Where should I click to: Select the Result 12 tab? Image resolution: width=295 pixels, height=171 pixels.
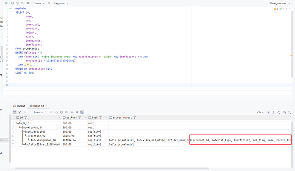tap(37, 106)
